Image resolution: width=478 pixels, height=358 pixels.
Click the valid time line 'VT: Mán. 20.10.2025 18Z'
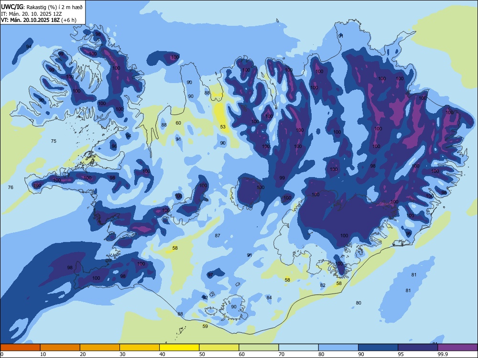(x=31, y=20)
